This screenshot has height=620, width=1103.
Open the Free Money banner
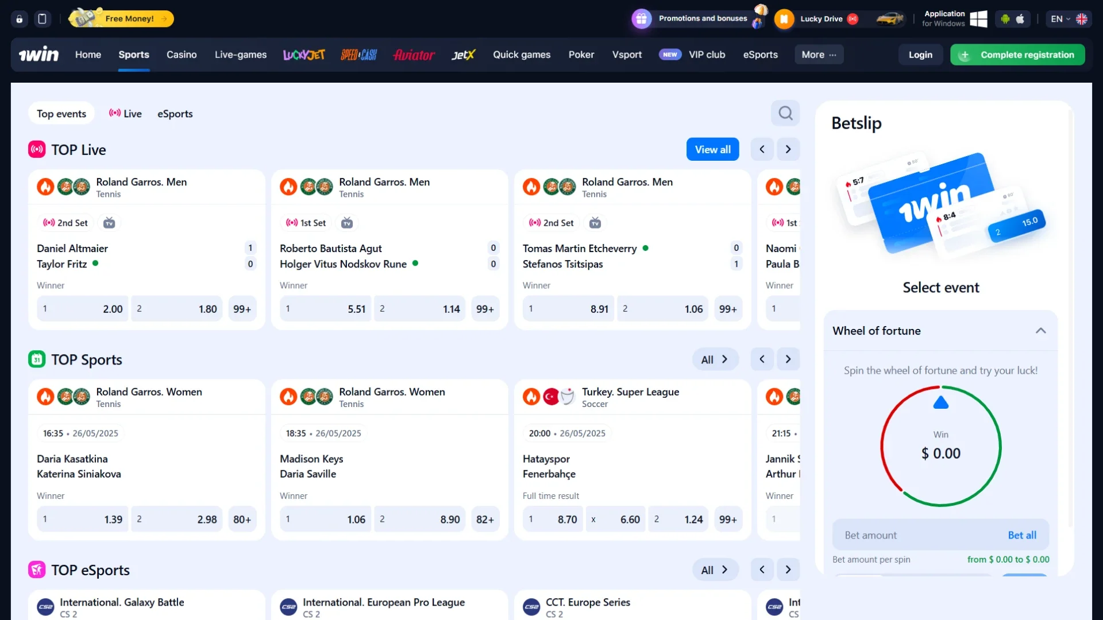coord(121,19)
